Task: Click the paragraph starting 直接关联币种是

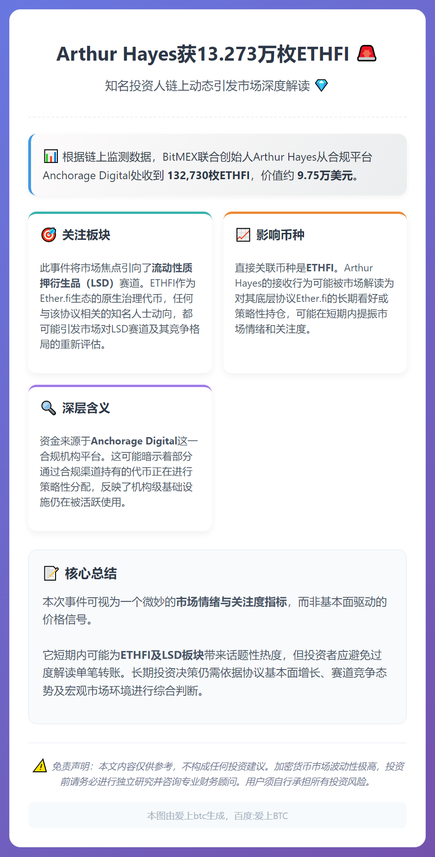Action: tap(314, 298)
